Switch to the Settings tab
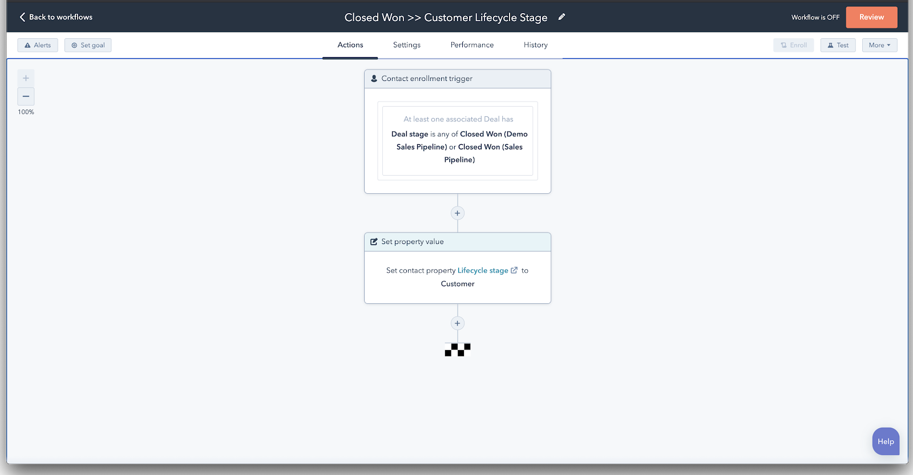Viewport: 913px width, 475px height. tap(407, 45)
